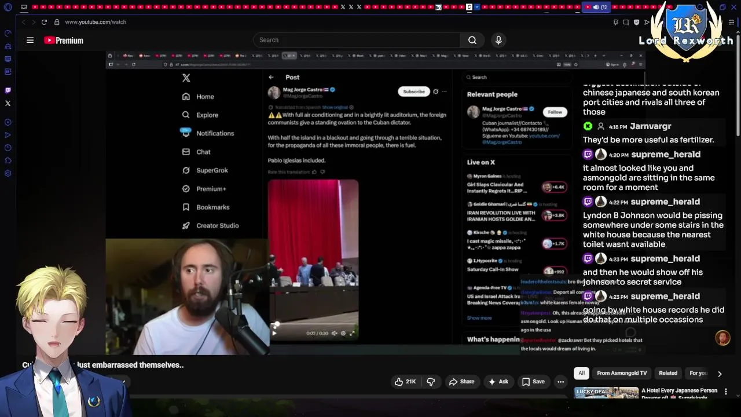This screenshot has width=741, height=417.
Task: Open the workspaces icon left of the tabs
Action: tap(24, 7)
